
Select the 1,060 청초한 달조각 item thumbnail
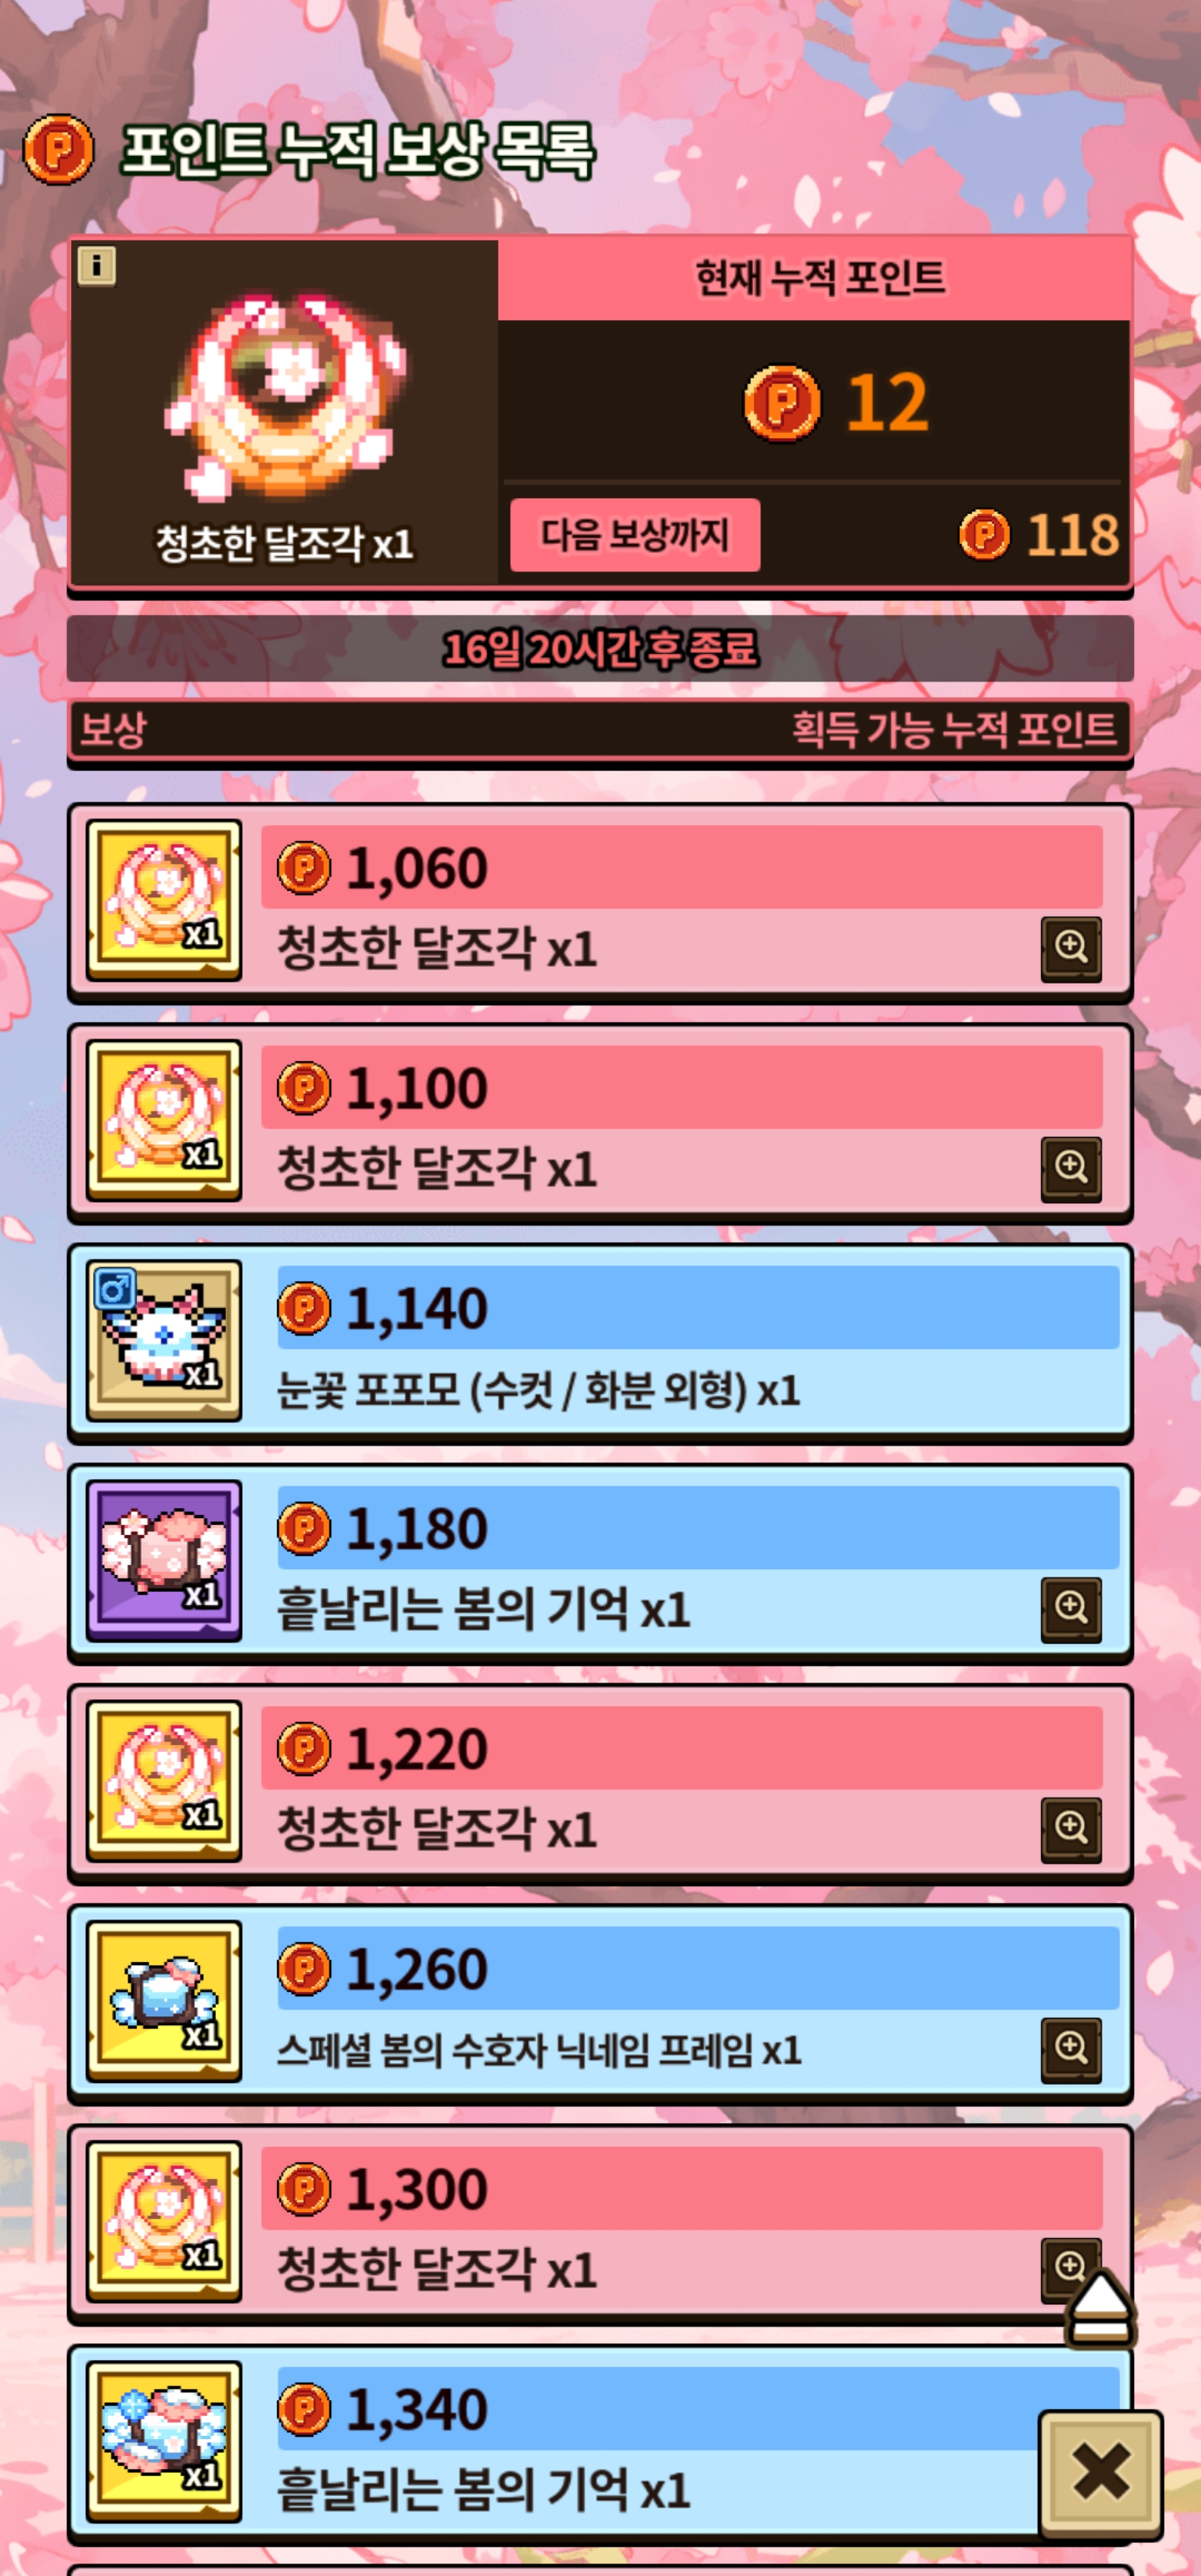[x=164, y=900]
